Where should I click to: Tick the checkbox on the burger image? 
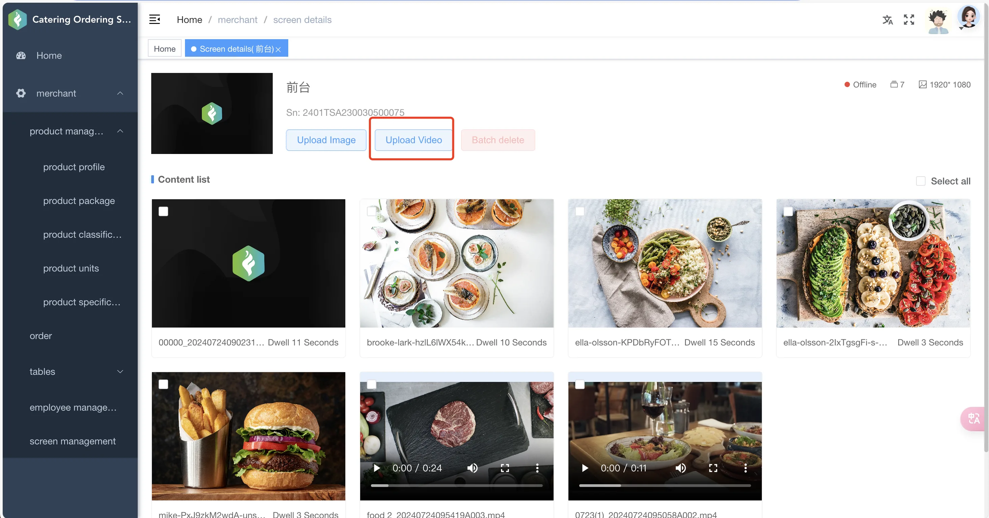pyautogui.click(x=163, y=384)
